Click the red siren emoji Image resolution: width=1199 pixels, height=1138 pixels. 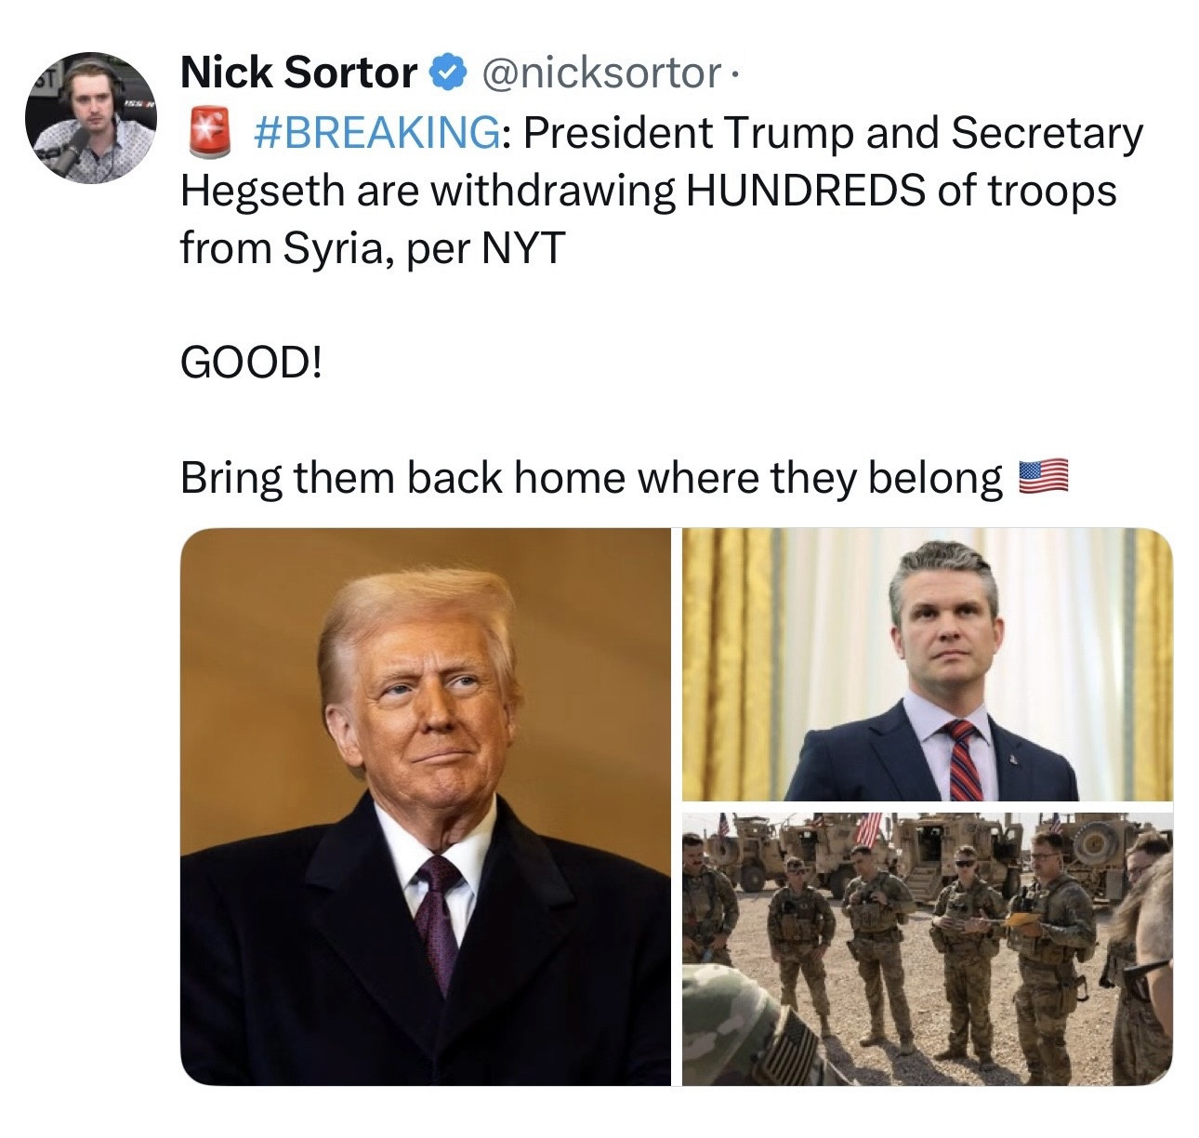pos(207,132)
